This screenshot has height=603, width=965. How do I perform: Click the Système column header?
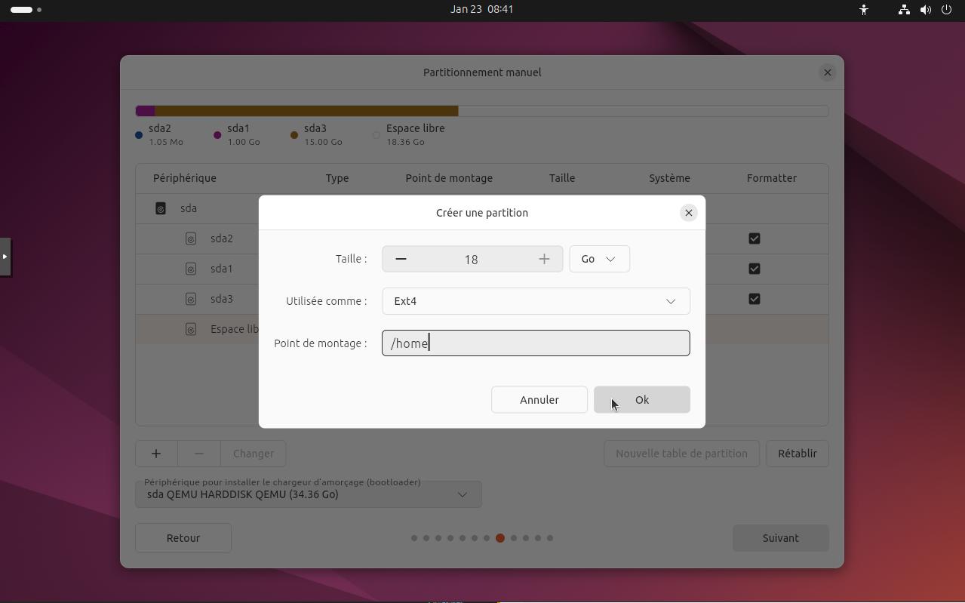coord(670,178)
